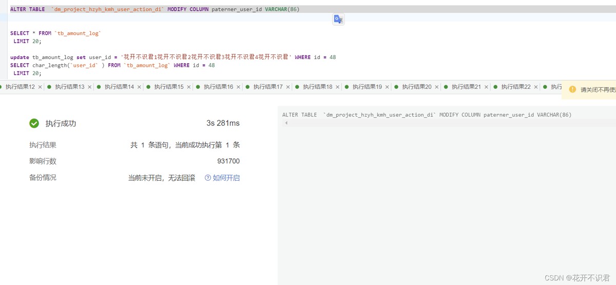The width and height of the screenshot is (616, 285).
Task: Switch to the 执行结果17 tab
Action: click(268, 87)
